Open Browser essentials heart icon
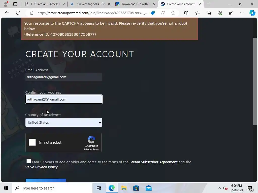258x193 pixels. point(220,13)
